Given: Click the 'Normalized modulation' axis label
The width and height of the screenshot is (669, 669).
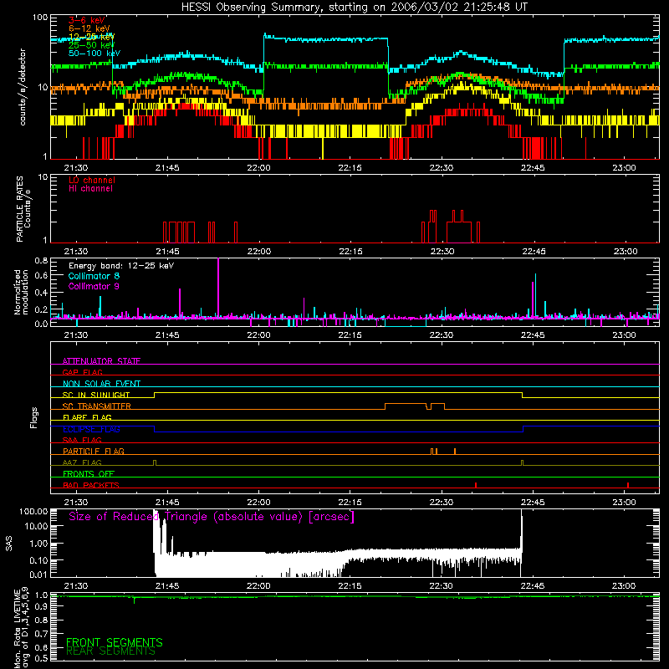Looking at the screenshot, I should 21,292.
